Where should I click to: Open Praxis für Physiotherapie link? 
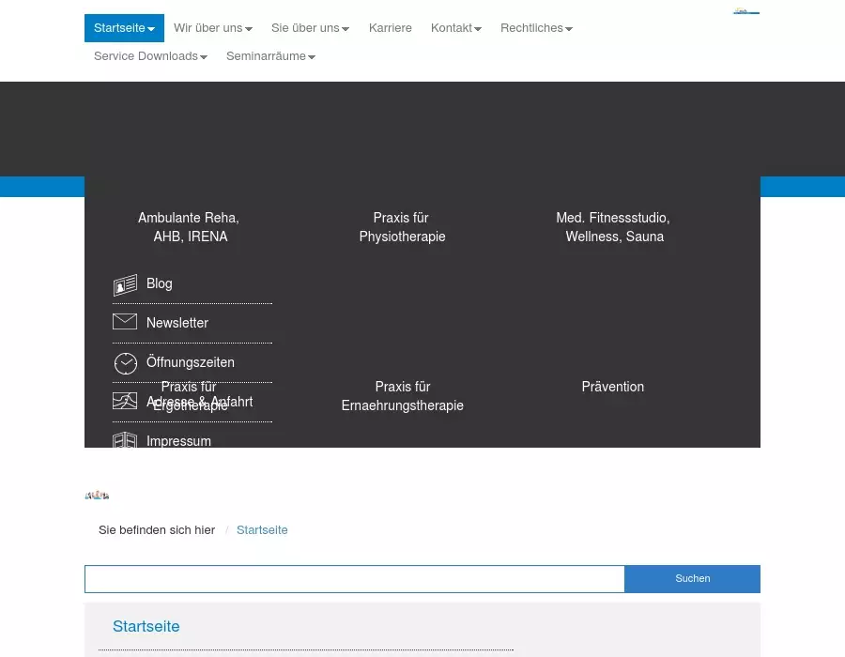(402, 227)
